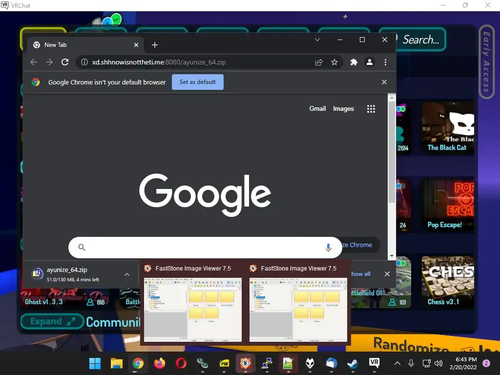Open the PDF application taskbar icon
500x375 pixels.
coord(224,363)
